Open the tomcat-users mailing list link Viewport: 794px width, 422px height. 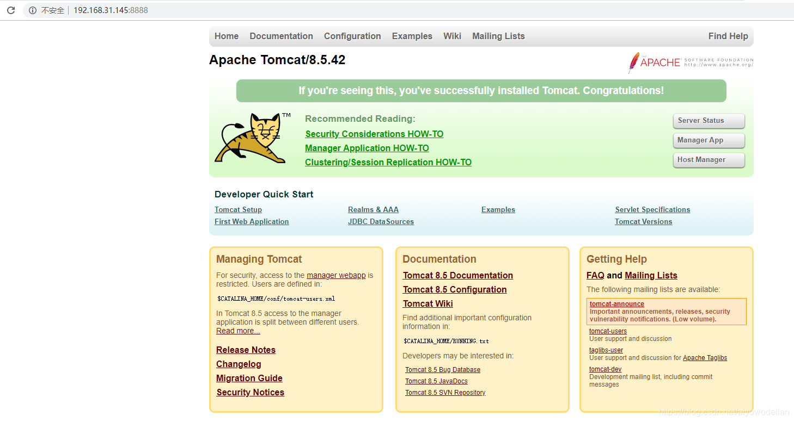click(x=608, y=331)
